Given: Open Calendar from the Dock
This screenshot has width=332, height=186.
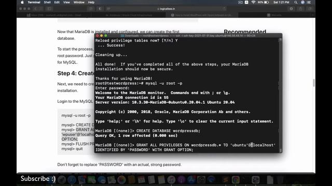Looking at the screenshot, I should click(141, 180).
